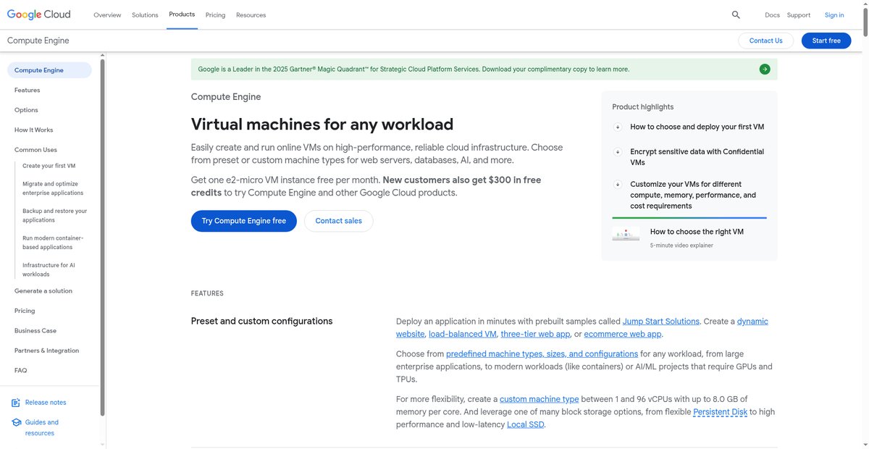869x449 pixels.
Task: Click arrow icon beside 'Customize your VMs'
Action: tap(618, 184)
